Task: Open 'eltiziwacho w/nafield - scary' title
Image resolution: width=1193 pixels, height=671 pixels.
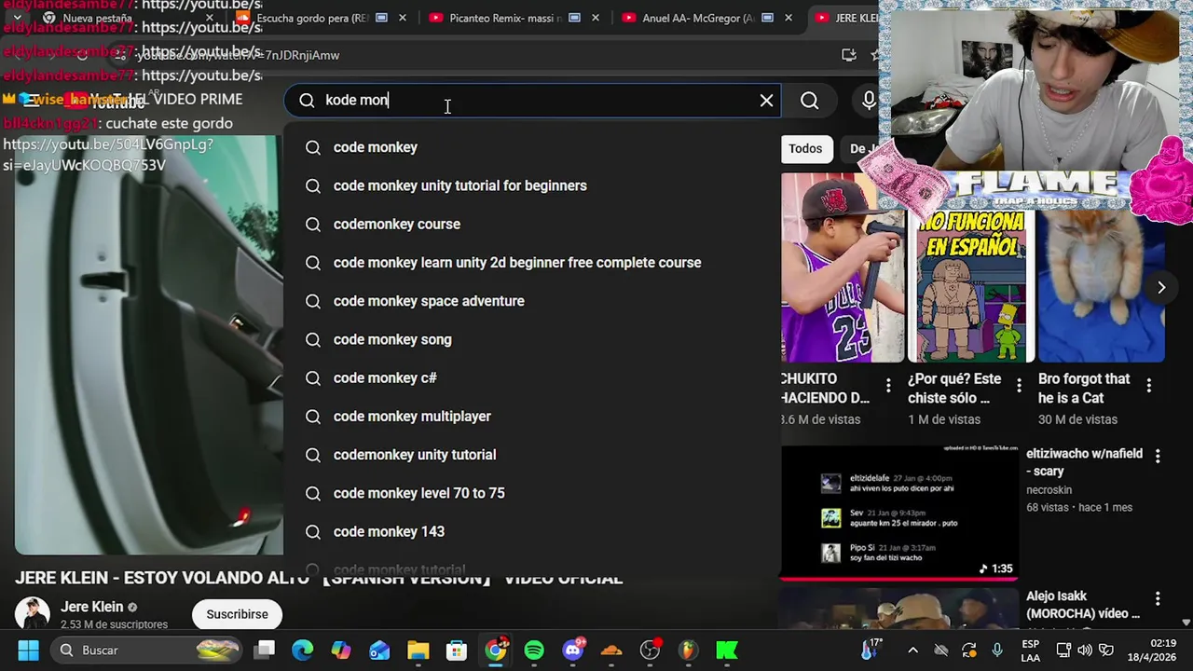Action: point(1084,462)
